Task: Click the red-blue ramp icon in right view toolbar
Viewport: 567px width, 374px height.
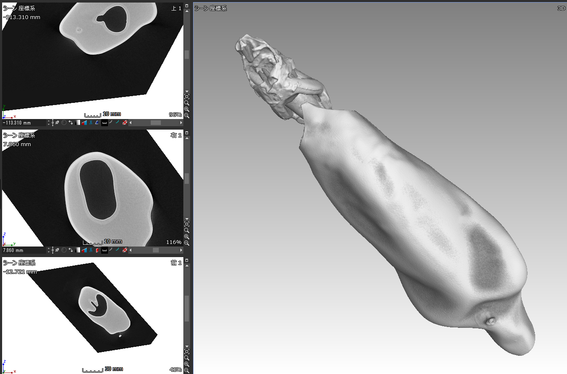Action: click(84, 250)
